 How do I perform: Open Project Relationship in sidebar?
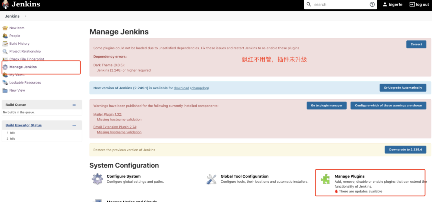point(25,51)
